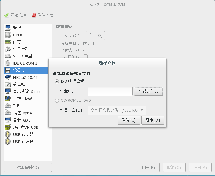Click the 浏览(B)... browse button
Screen dimensions: 215x176
tap(149, 91)
